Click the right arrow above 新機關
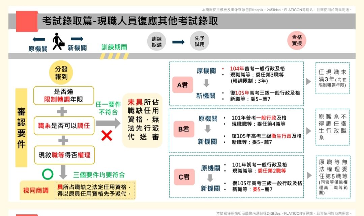Viewport: 364px width, 216px height. click(x=77, y=39)
